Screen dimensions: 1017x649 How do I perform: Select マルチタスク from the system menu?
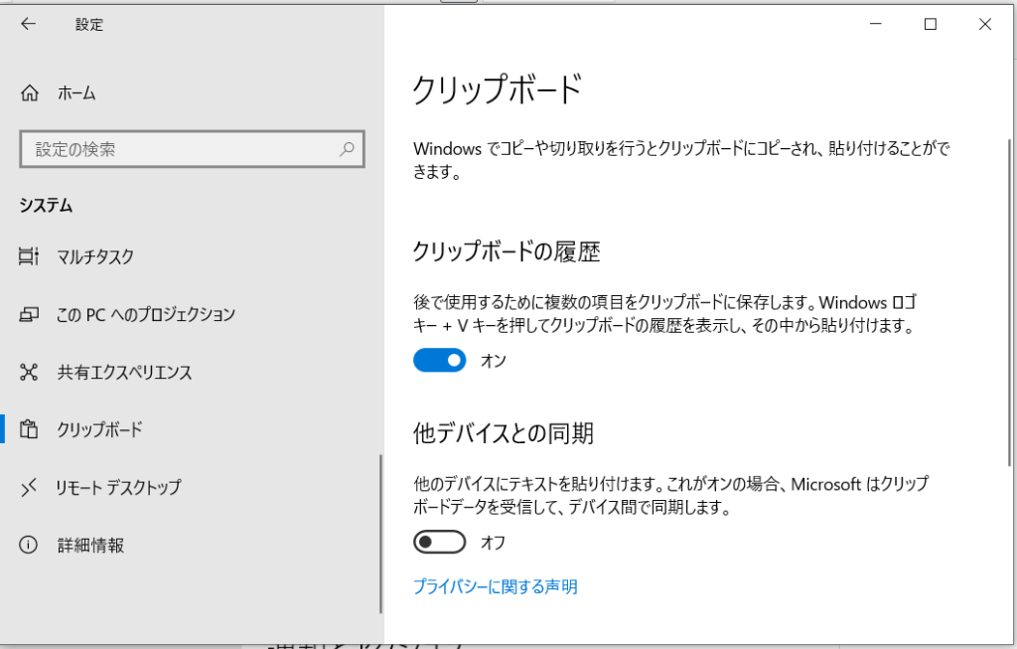tap(94, 256)
